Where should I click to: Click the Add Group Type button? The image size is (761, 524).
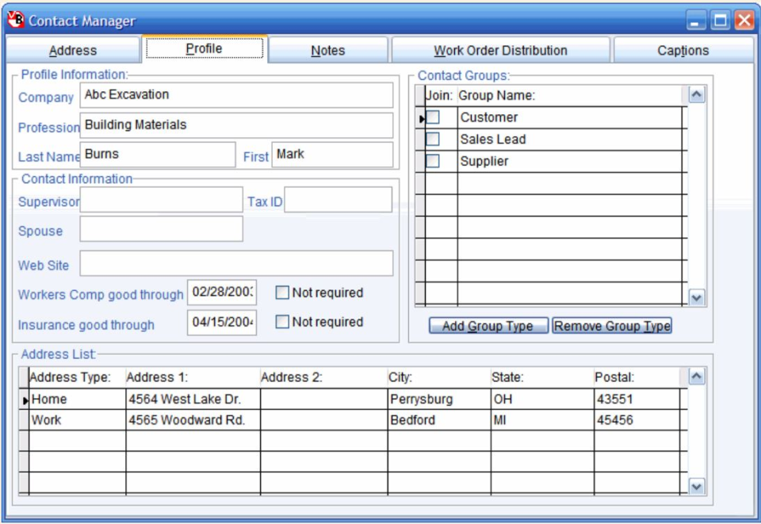click(487, 325)
